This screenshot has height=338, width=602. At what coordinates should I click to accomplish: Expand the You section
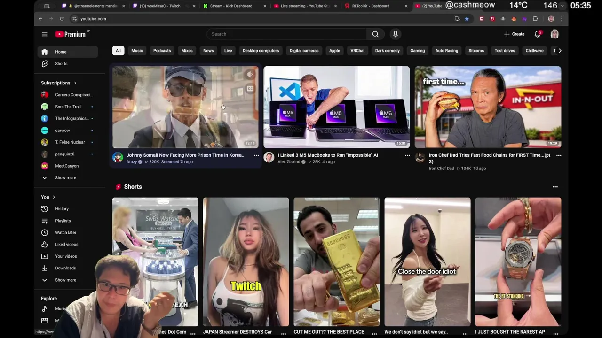coord(48,197)
